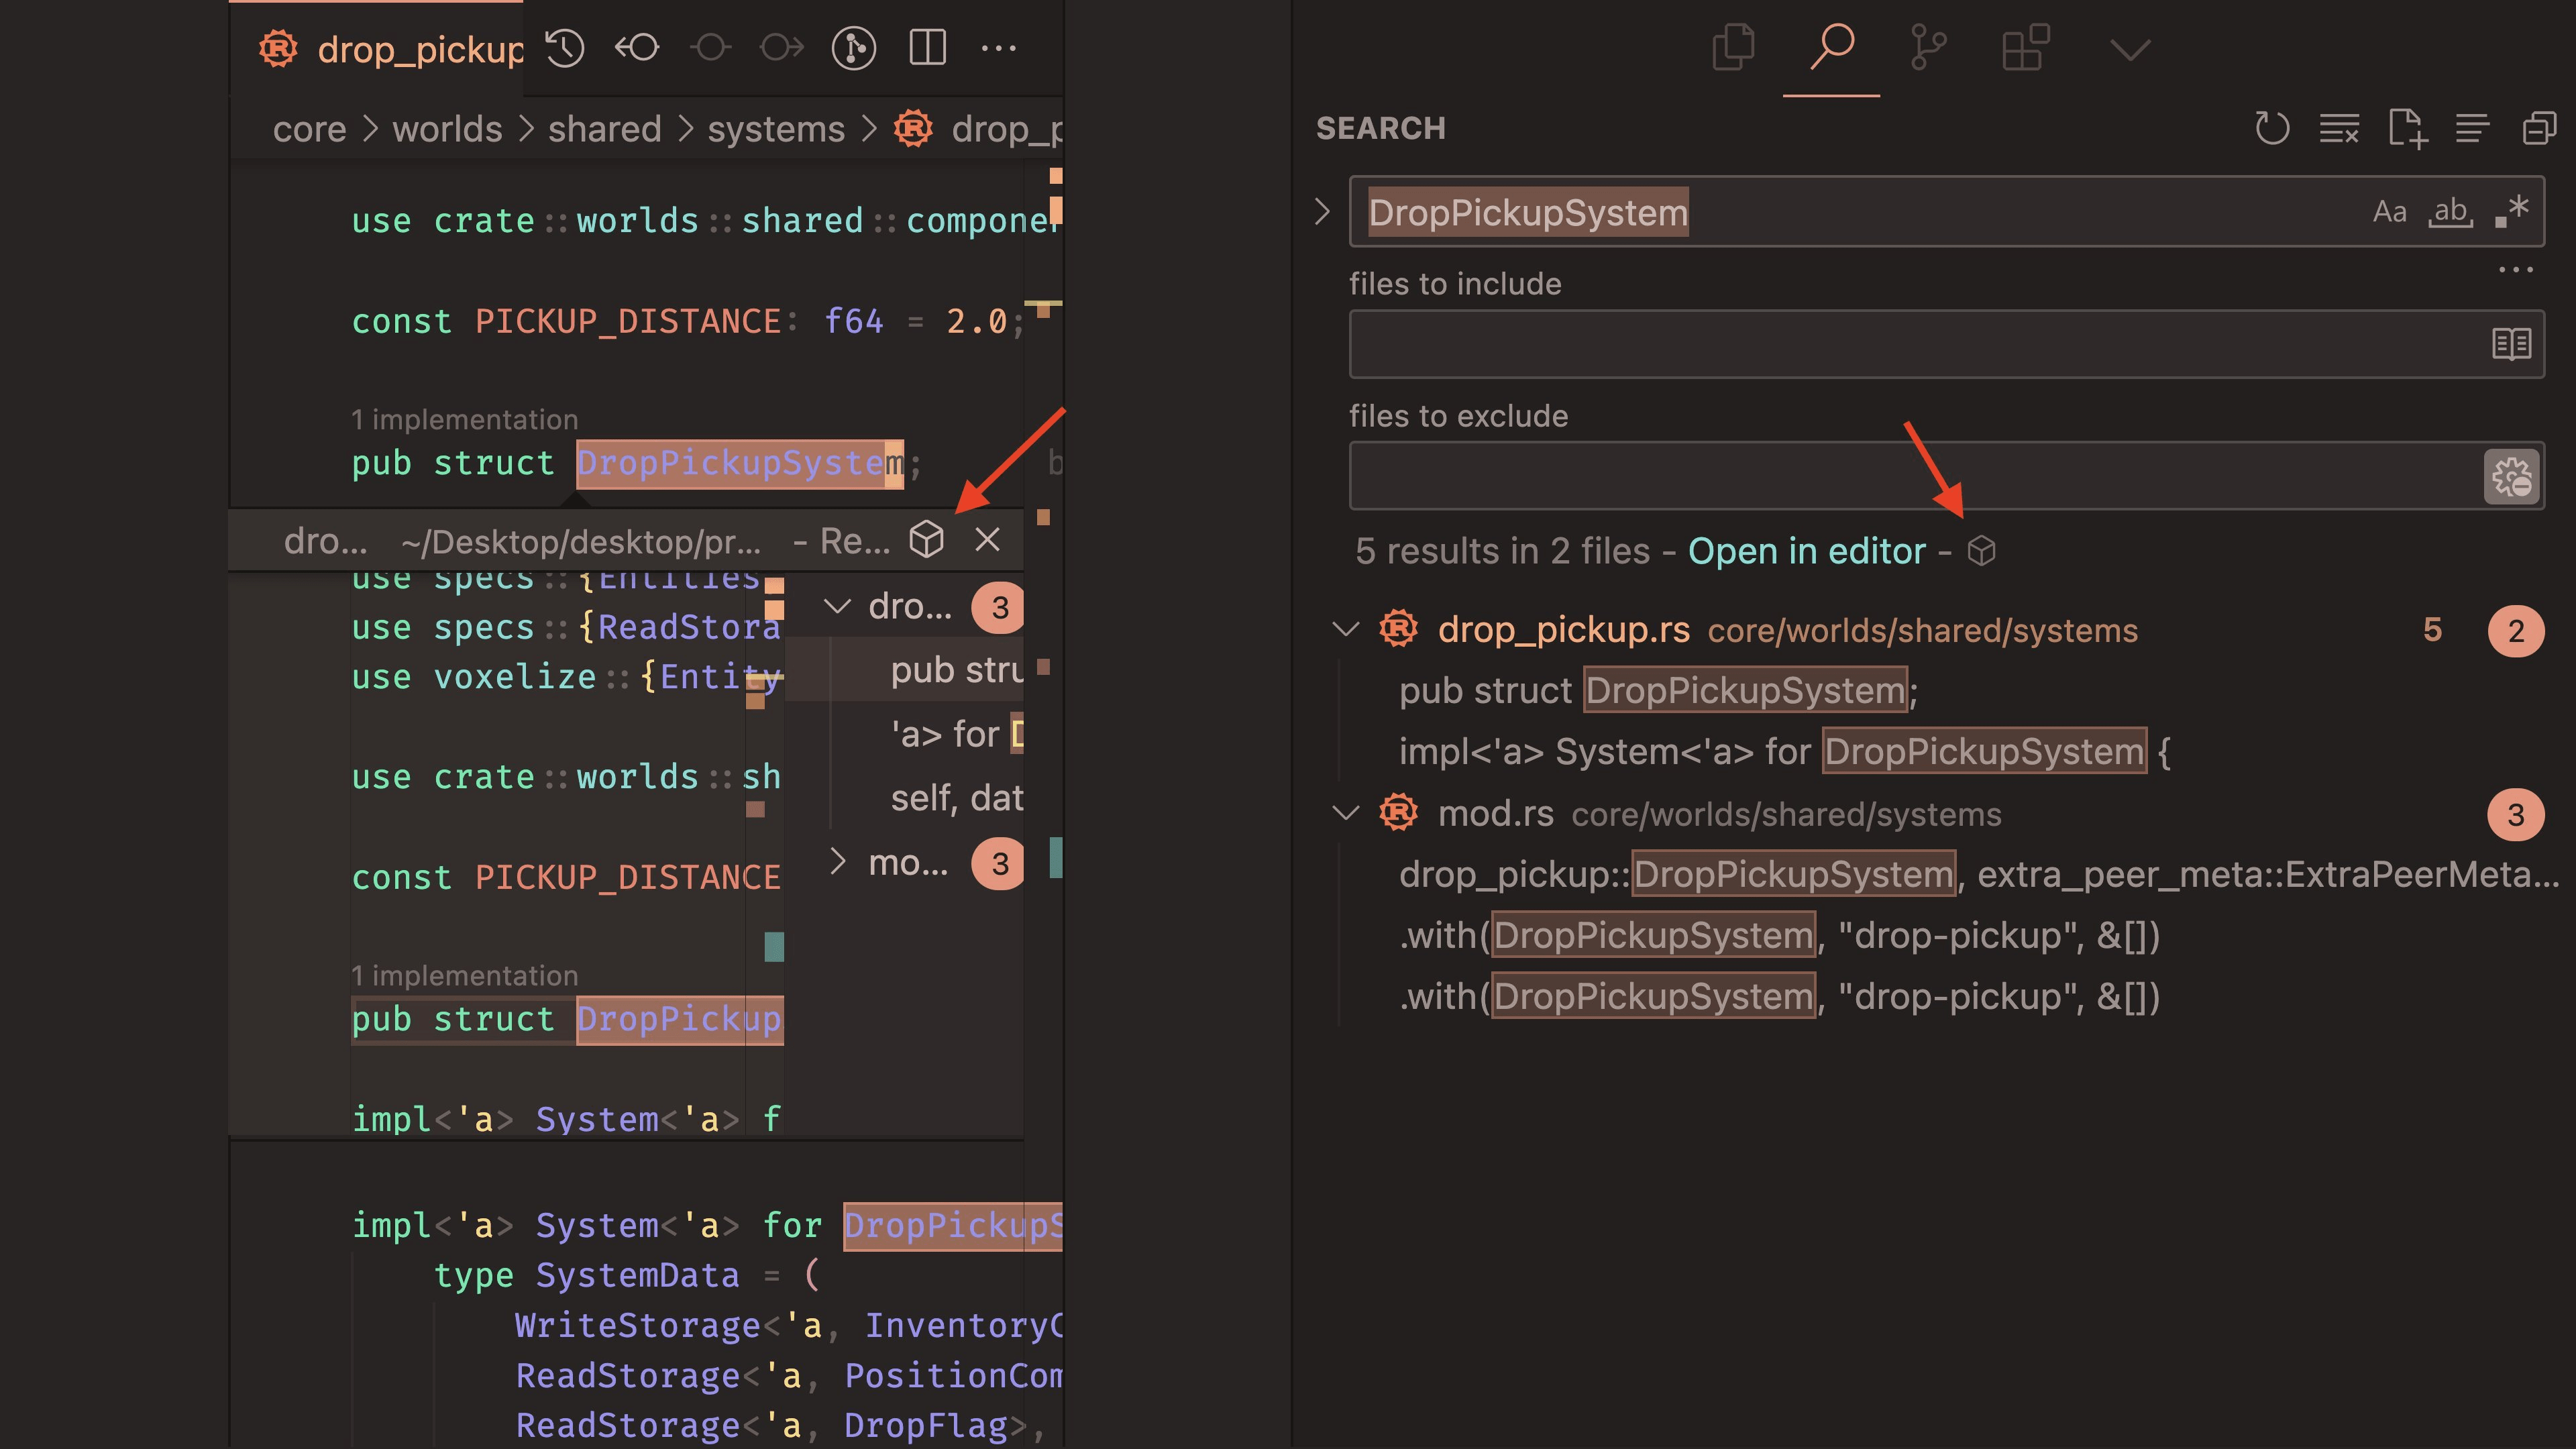The width and height of the screenshot is (2576, 1449).
Task: Toggle Use Regular Expression option
Action: click(2511, 212)
